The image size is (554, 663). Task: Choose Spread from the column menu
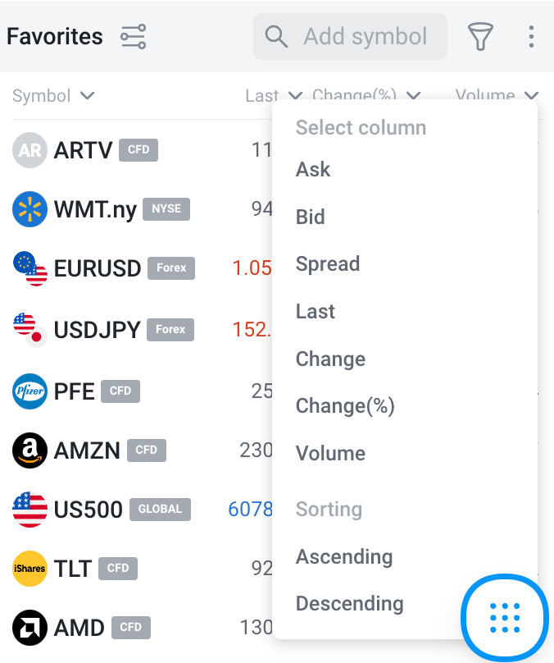click(x=328, y=264)
